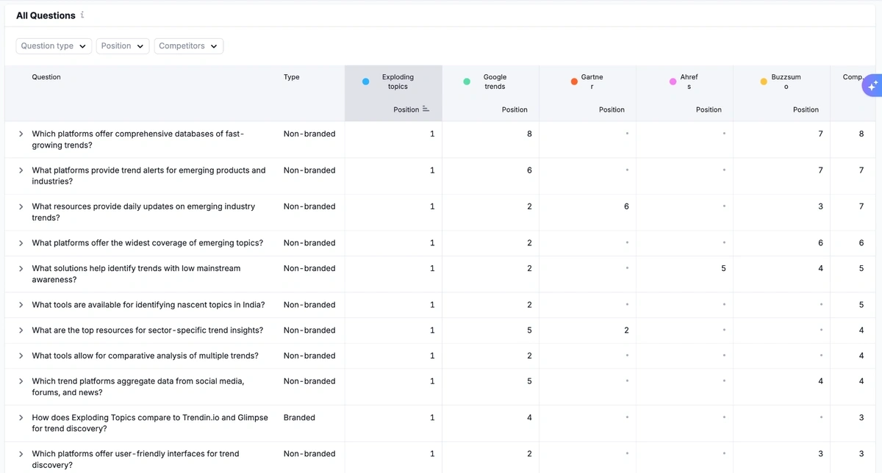Select the Gartner column header

tap(592, 82)
